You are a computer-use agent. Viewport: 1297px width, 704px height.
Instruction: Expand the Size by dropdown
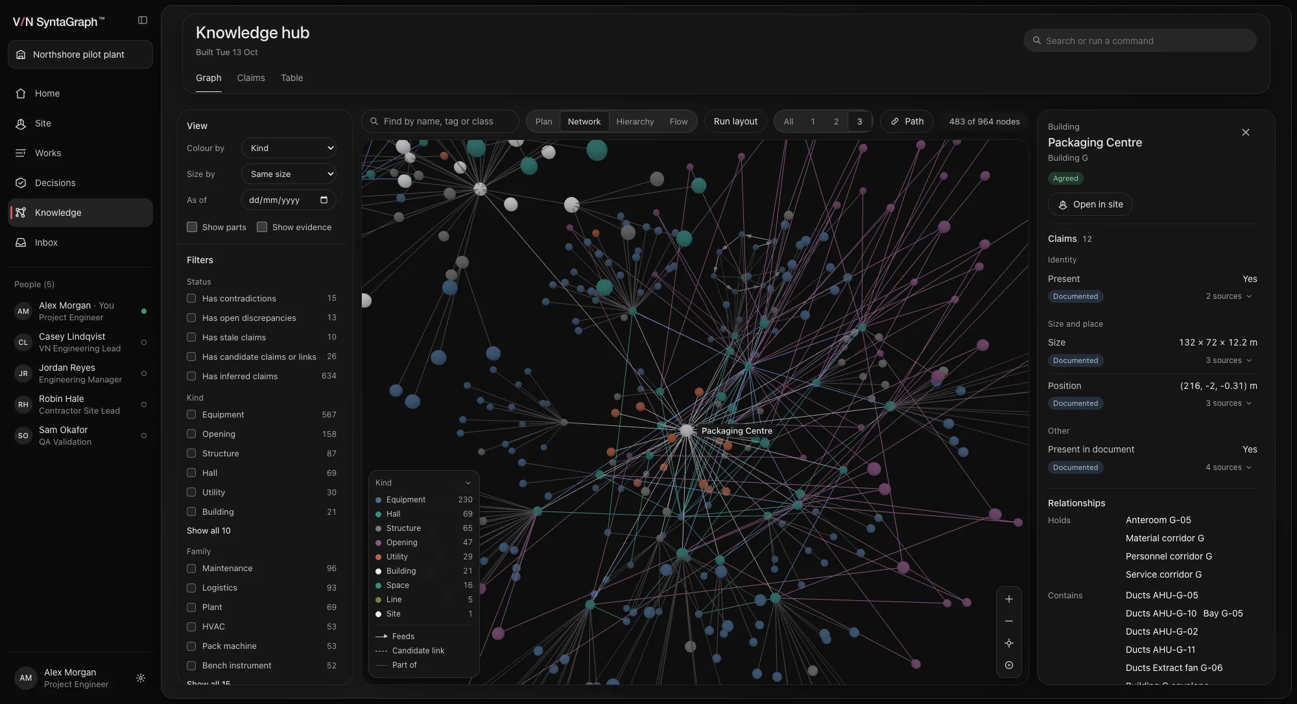(289, 174)
